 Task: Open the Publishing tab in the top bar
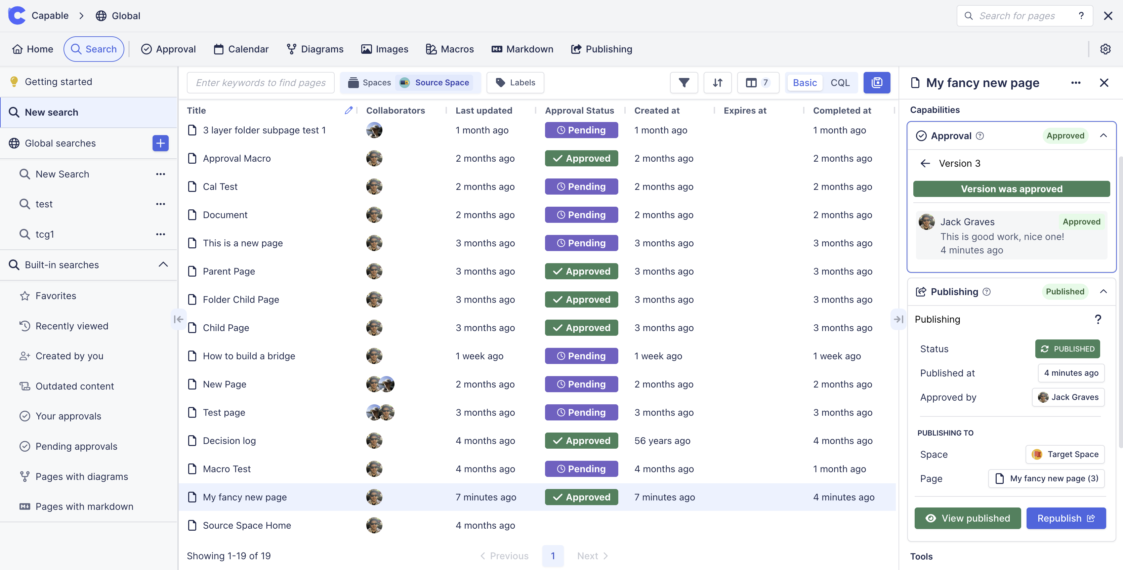tap(601, 49)
